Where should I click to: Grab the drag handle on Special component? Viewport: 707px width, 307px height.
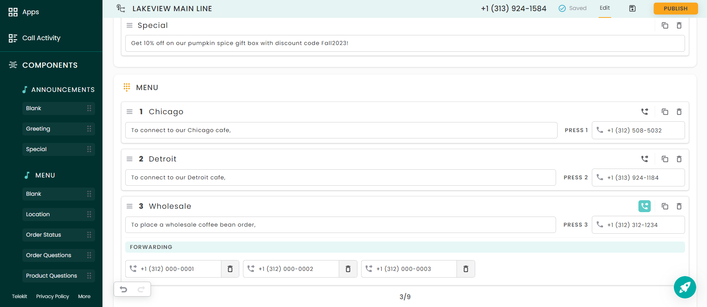point(89,149)
